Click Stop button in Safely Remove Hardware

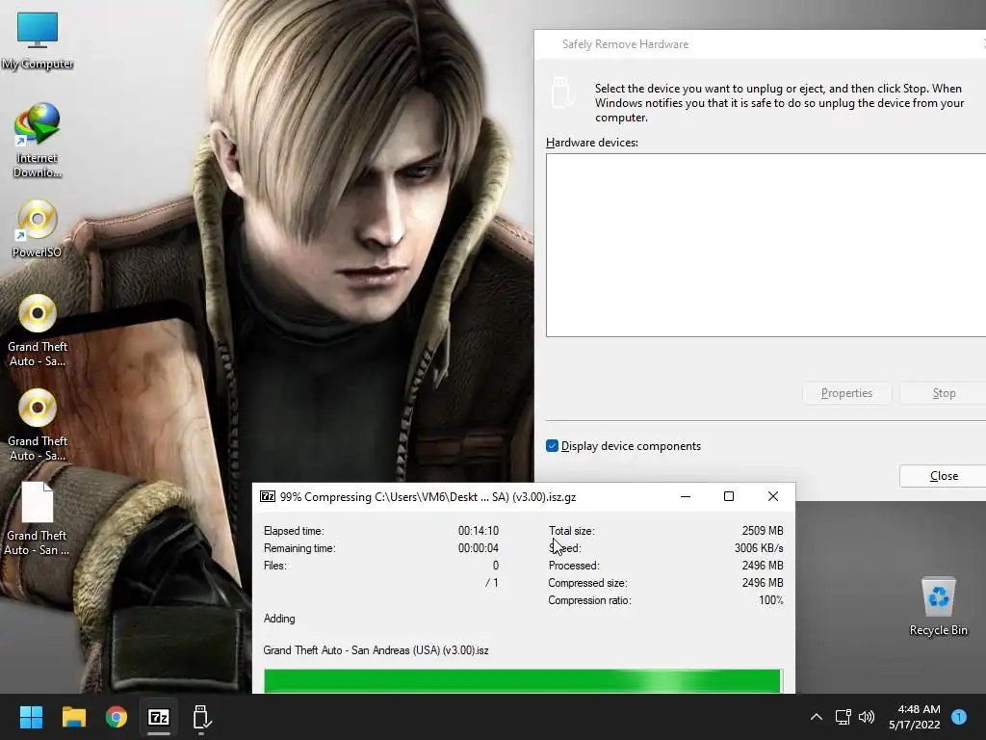pos(944,393)
